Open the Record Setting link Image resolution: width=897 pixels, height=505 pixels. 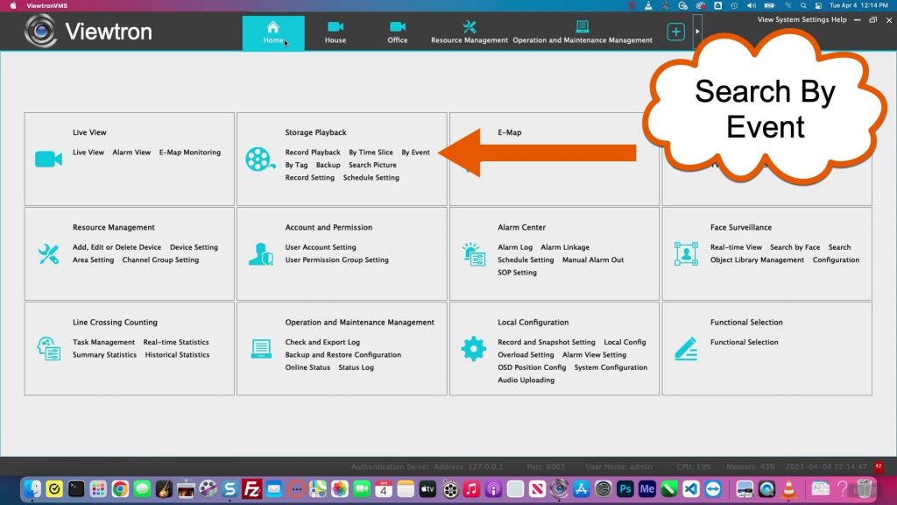[x=309, y=177]
